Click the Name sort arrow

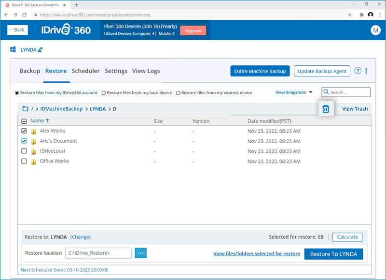[47, 120]
